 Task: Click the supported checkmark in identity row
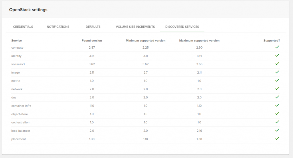point(277,55)
